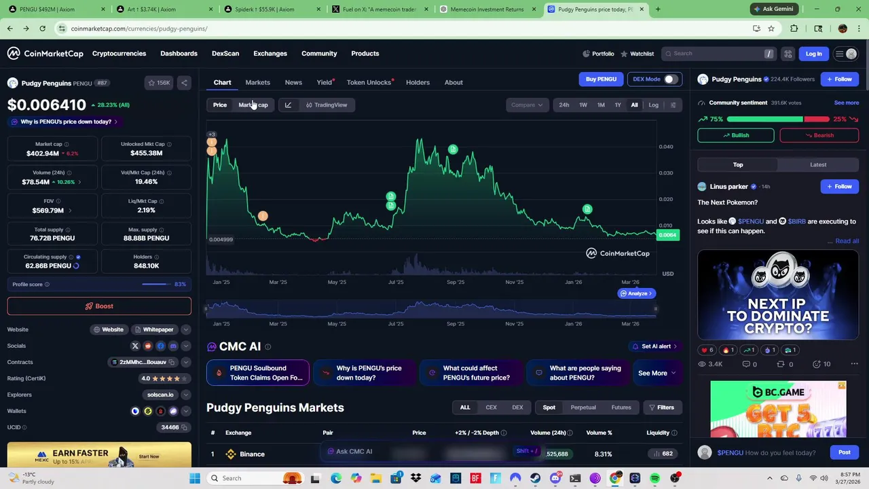Filter markets to Perpetual
Viewport: 869px width, 489px height.
(583, 407)
